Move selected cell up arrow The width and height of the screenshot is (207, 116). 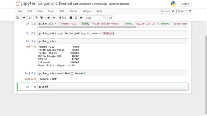tap(49, 18)
